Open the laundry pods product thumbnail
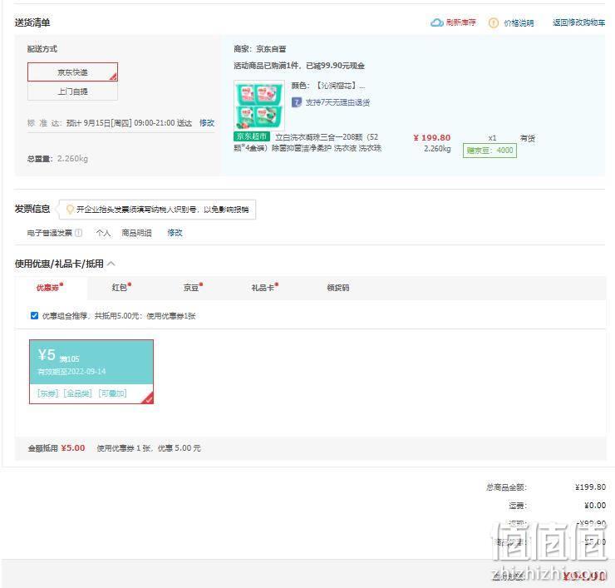This screenshot has height=588, width=615. (x=258, y=105)
